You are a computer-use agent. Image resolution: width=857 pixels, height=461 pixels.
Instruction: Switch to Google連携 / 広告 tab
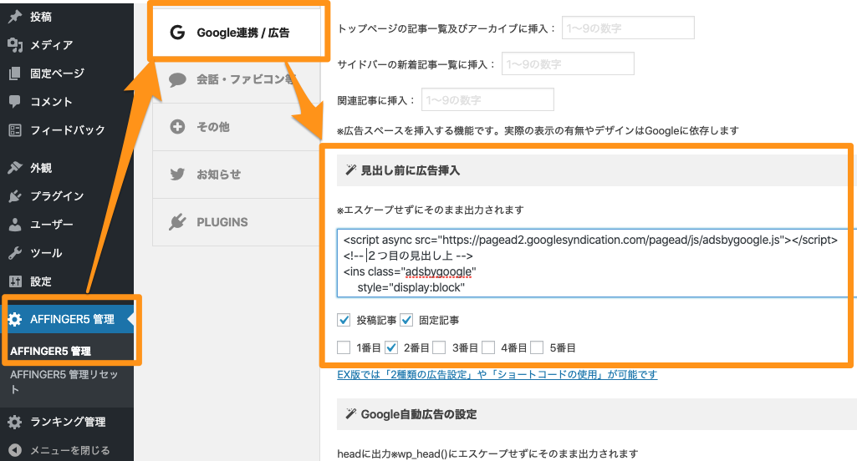coord(237,33)
